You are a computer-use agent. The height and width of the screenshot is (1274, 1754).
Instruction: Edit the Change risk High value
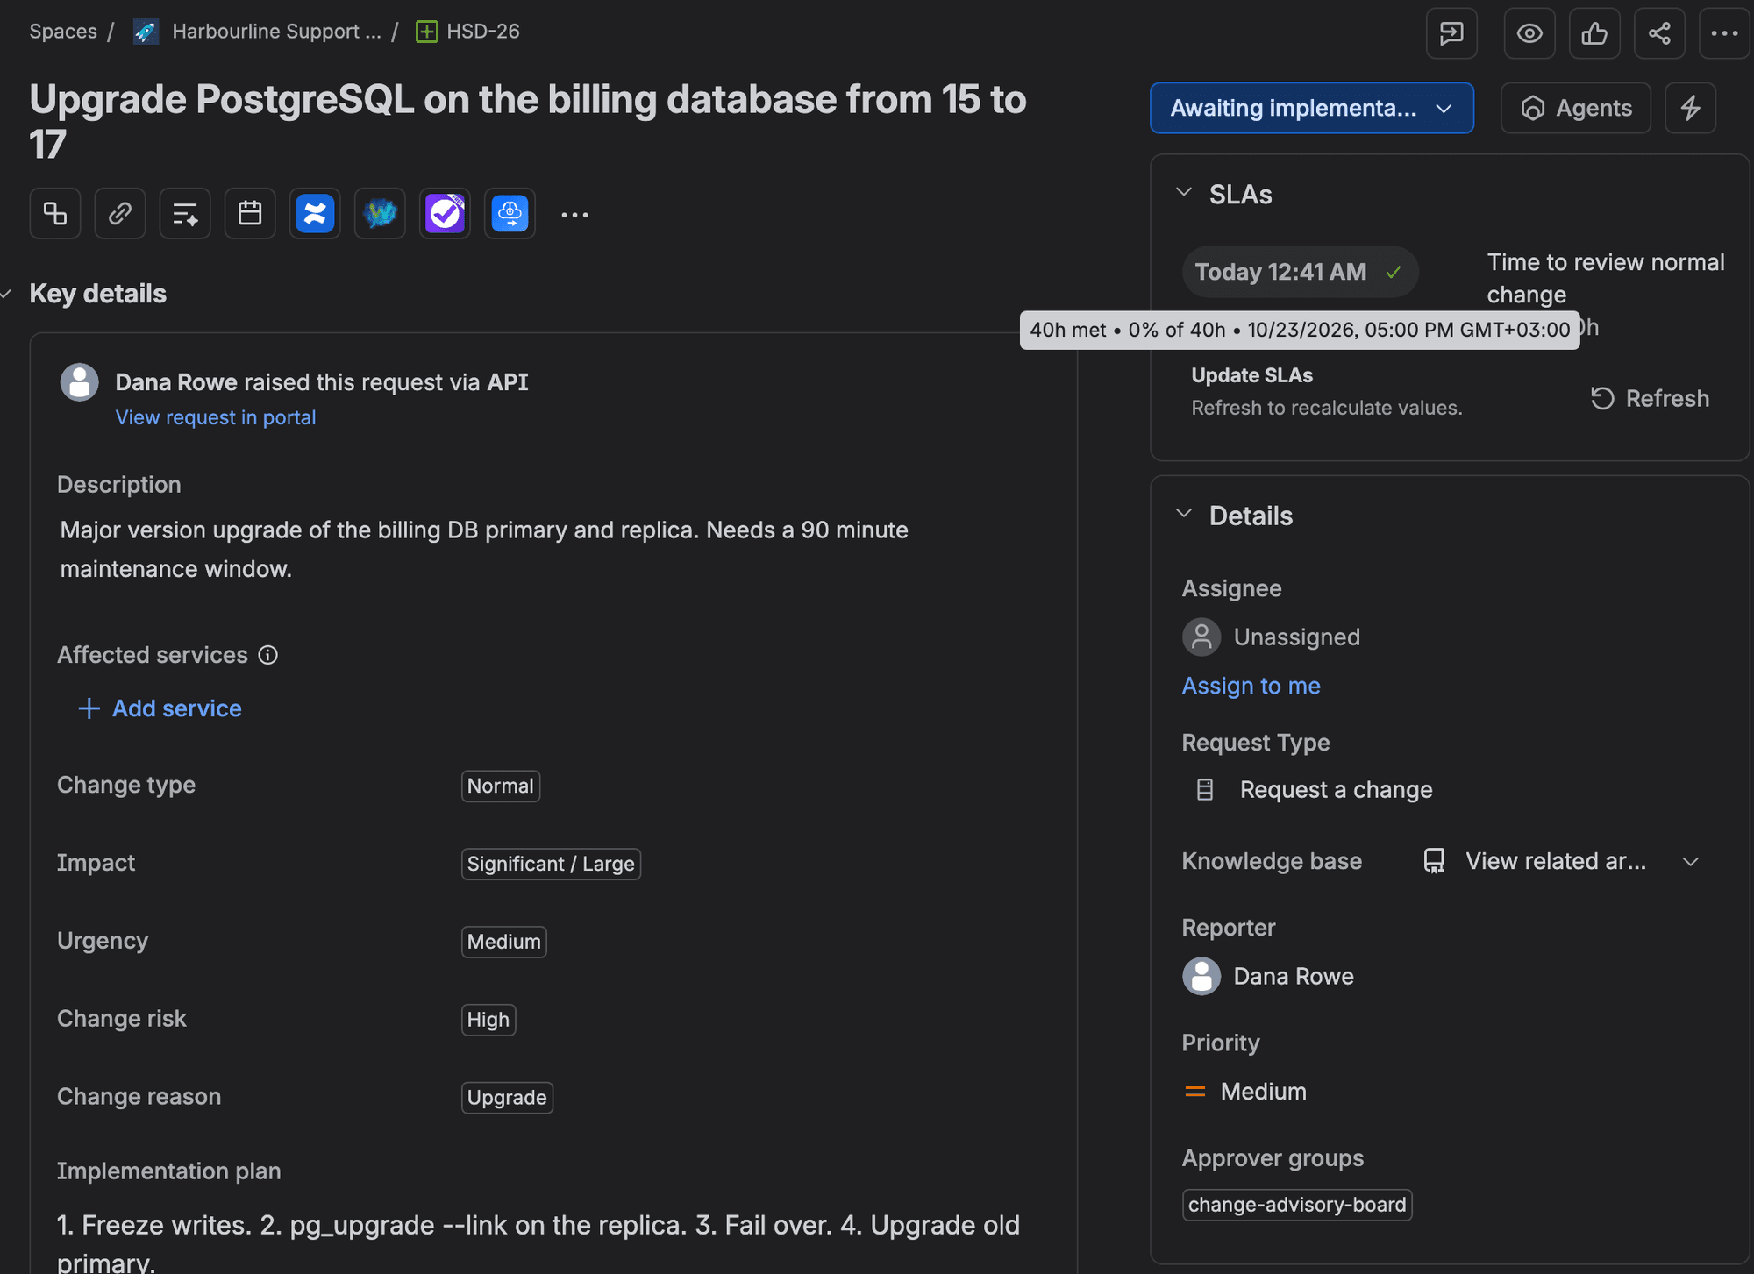click(x=488, y=1020)
